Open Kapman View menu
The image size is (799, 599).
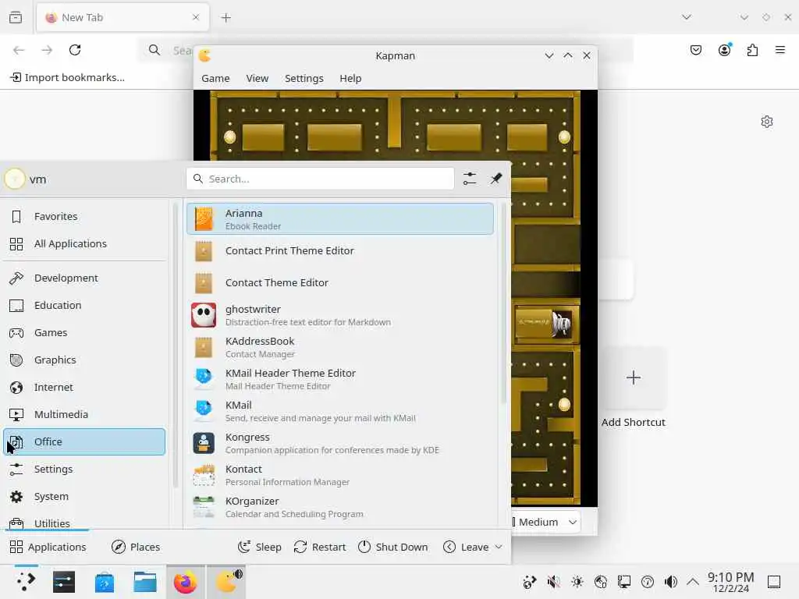[257, 79]
